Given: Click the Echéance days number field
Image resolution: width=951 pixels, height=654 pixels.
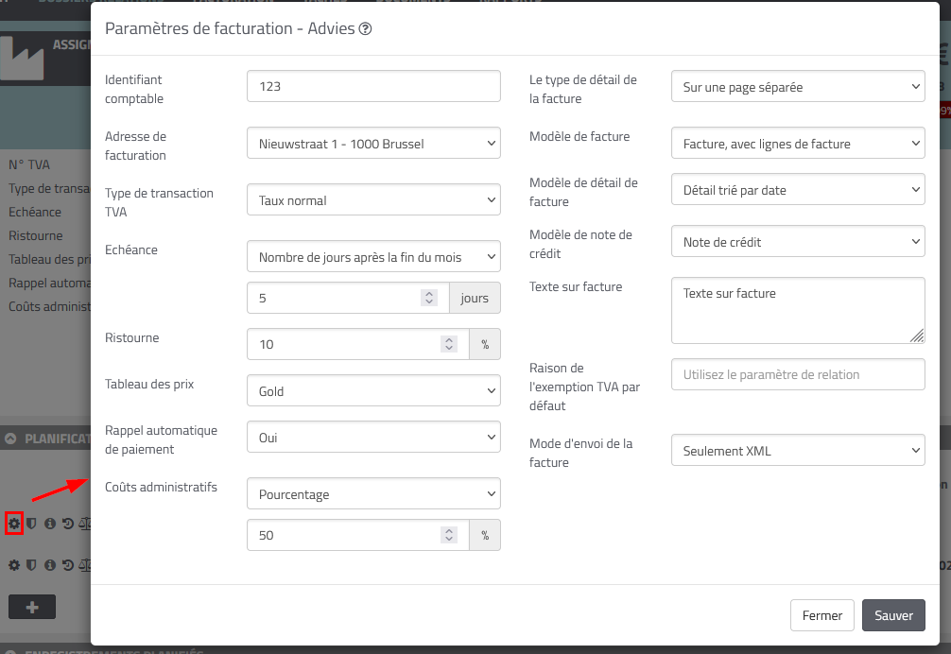Looking at the screenshot, I should point(348,298).
